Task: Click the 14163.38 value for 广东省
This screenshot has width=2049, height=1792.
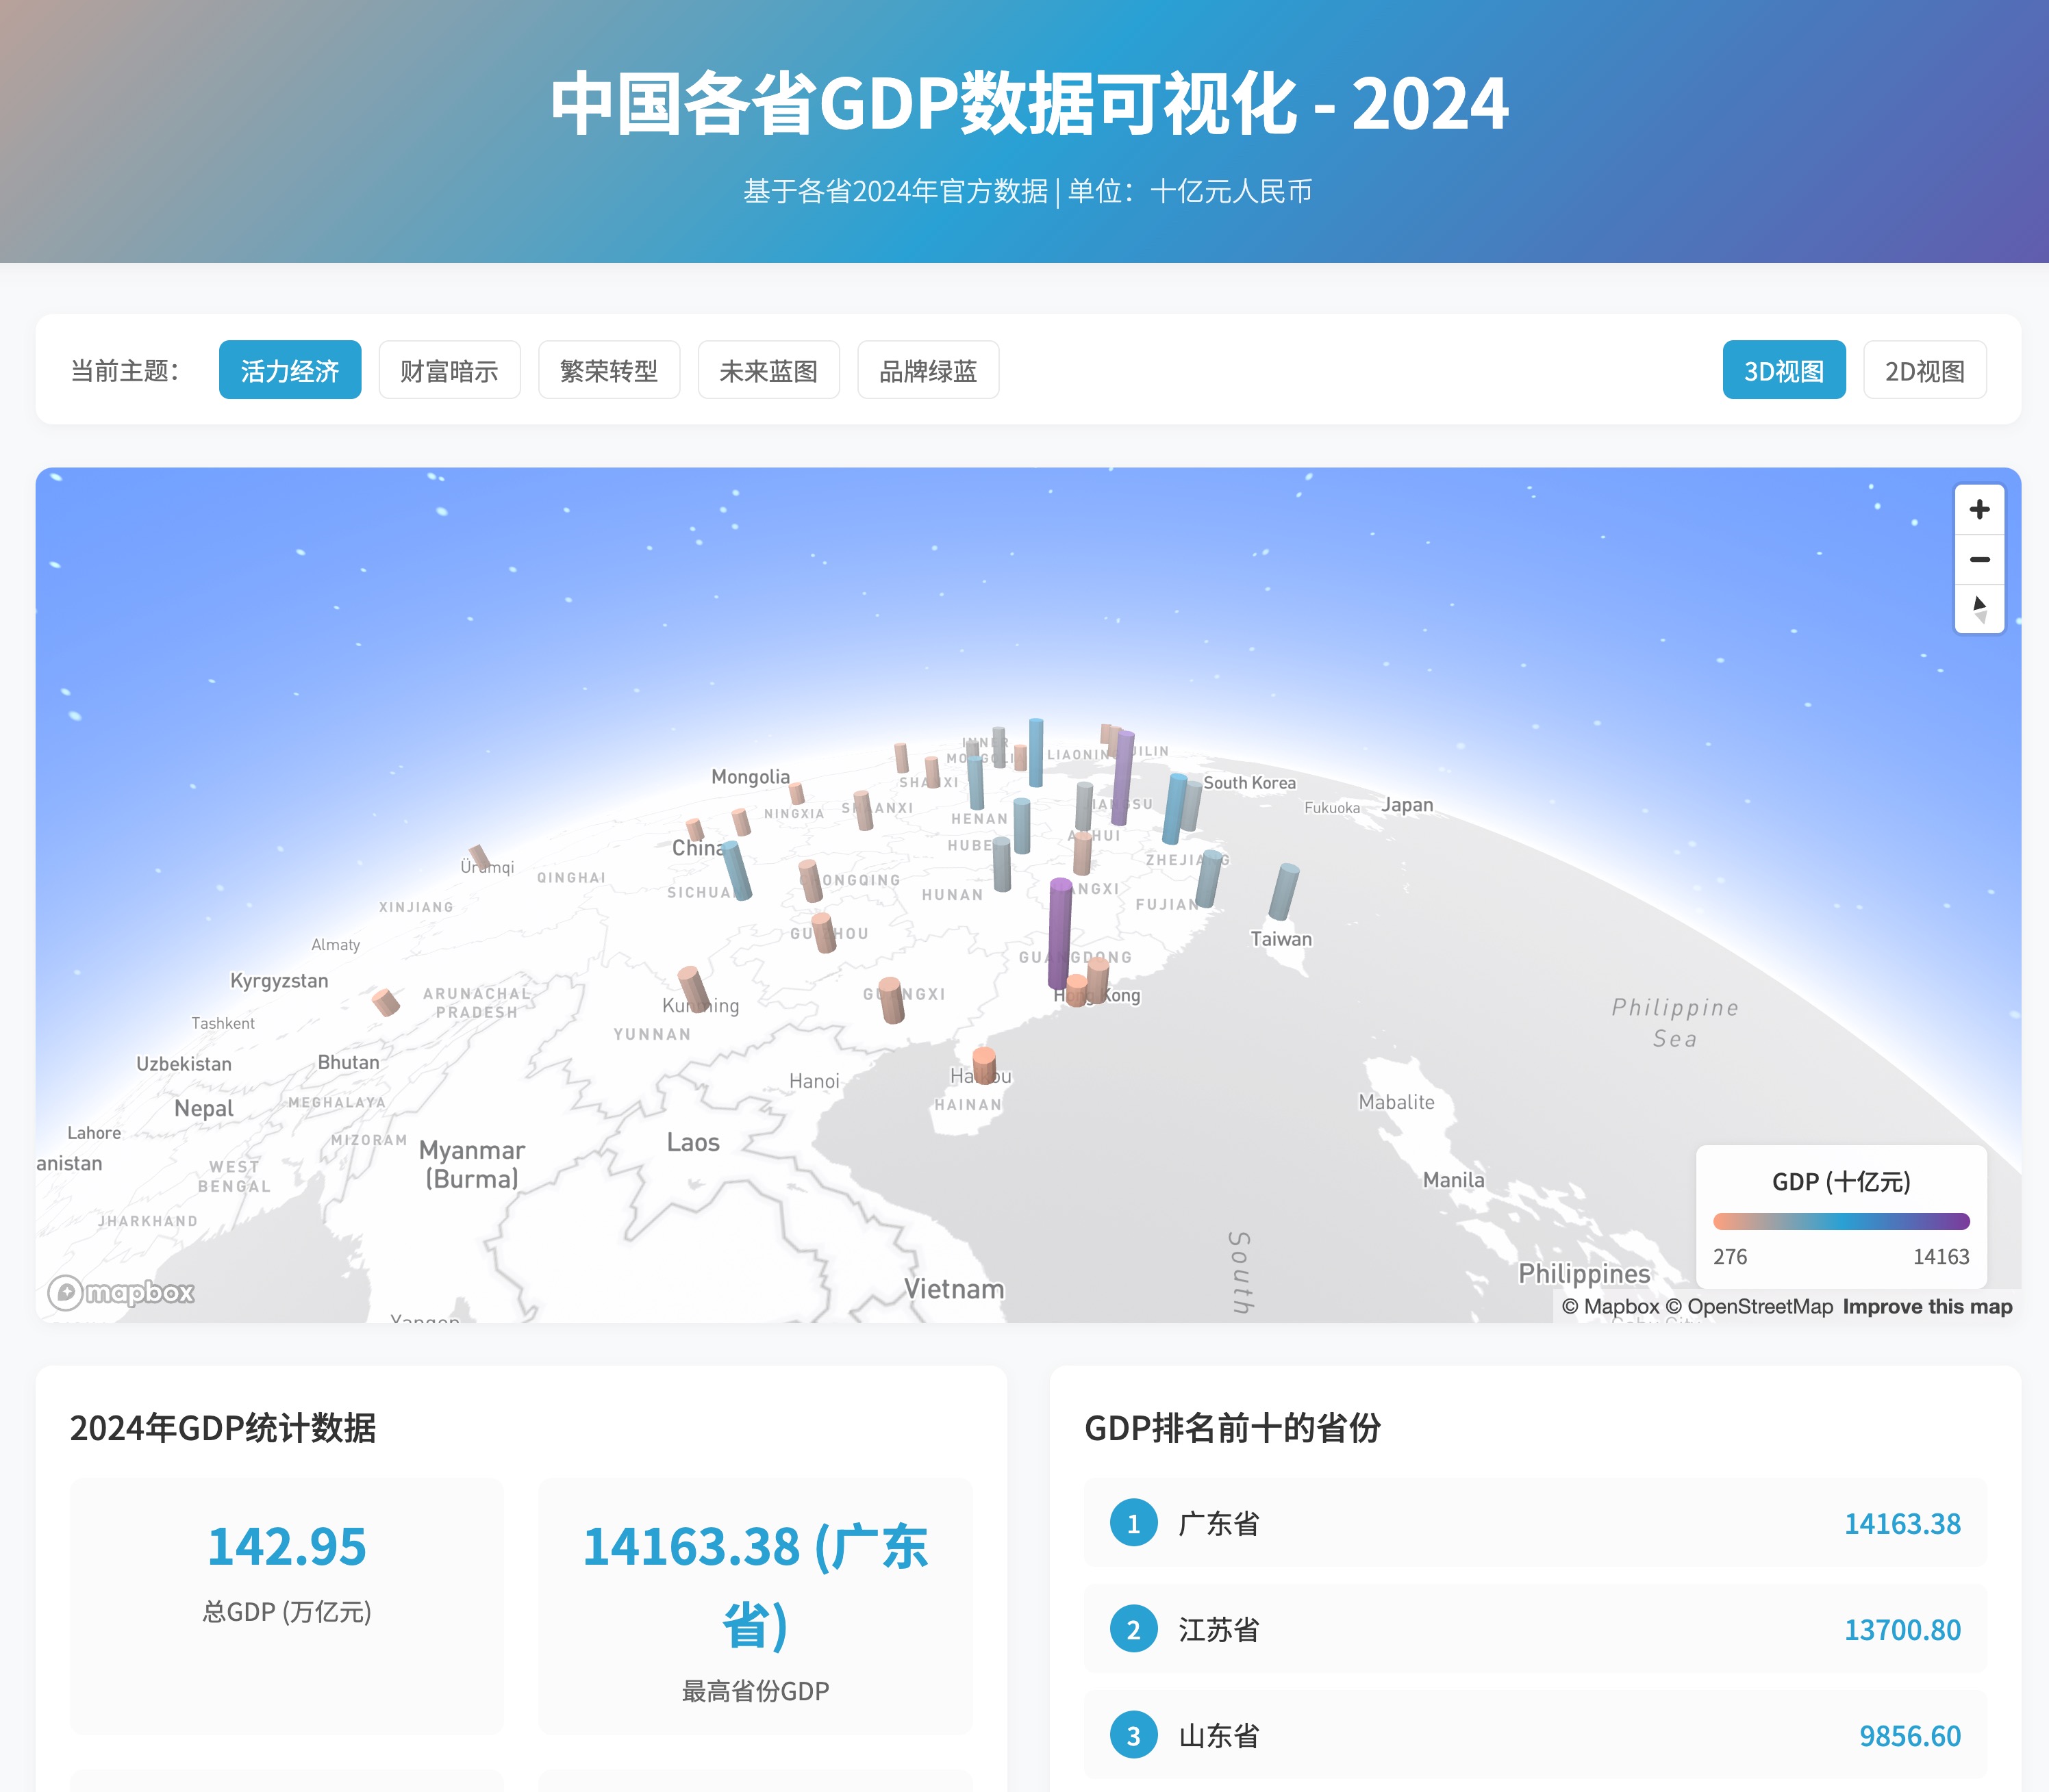Action: pyautogui.click(x=1902, y=1523)
